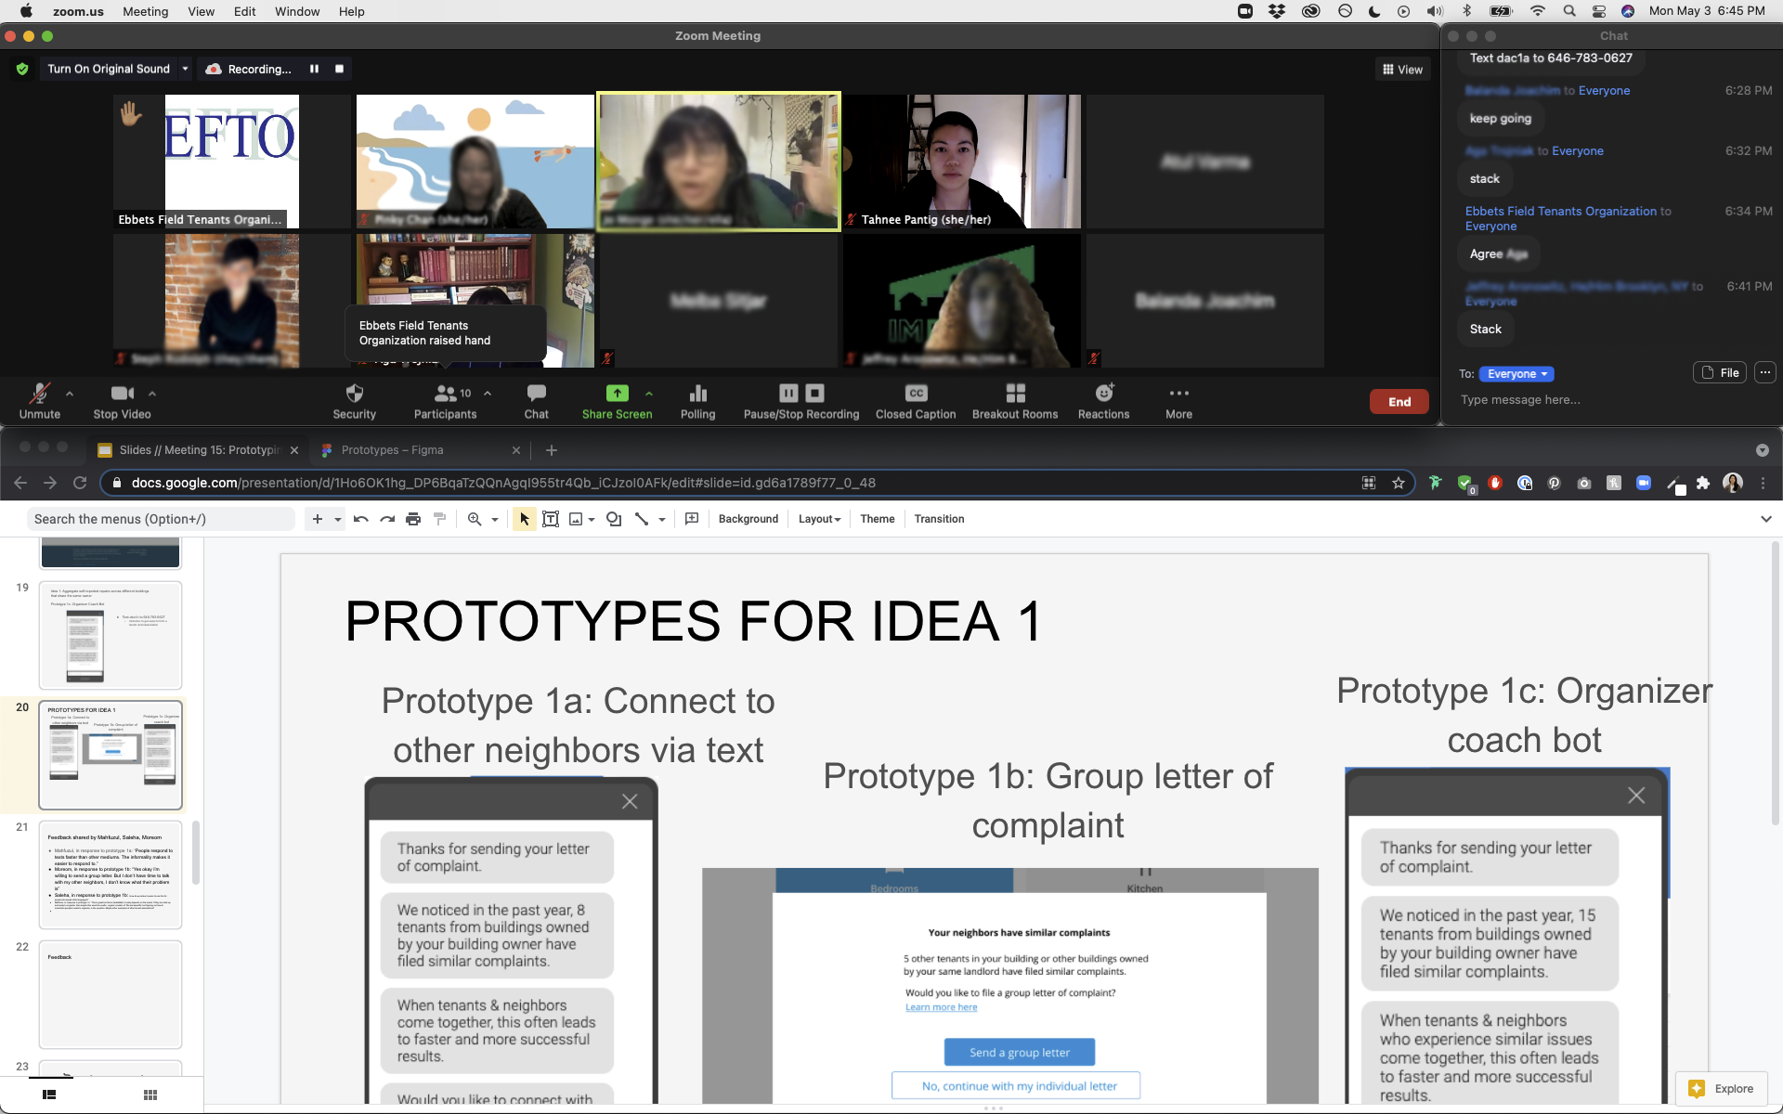The height and width of the screenshot is (1114, 1783).
Task: Open the Polling icon in Zoom toolbar
Action: click(x=697, y=394)
